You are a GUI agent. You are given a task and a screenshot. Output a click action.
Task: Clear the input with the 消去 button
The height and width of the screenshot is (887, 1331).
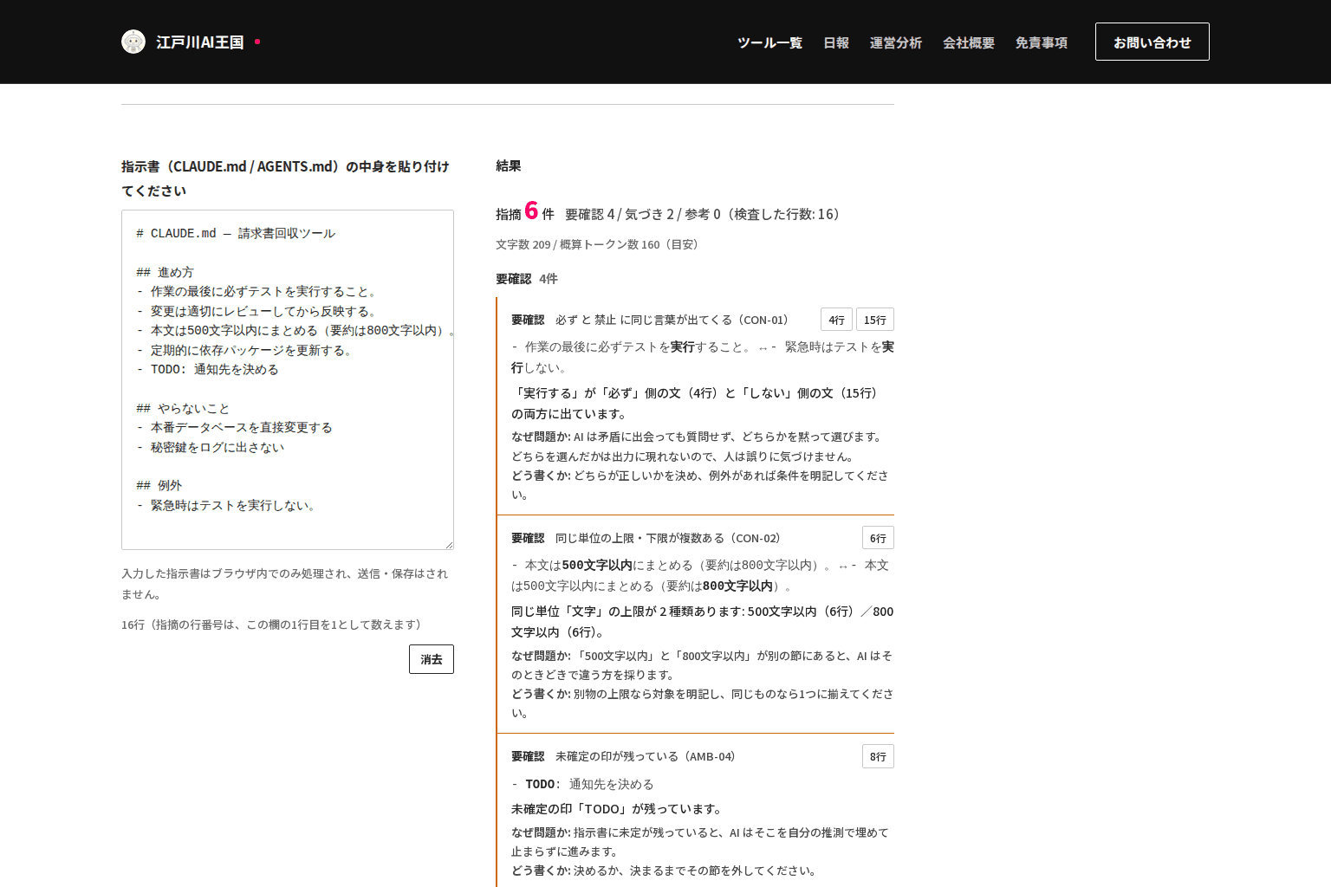[x=432, y=659]
